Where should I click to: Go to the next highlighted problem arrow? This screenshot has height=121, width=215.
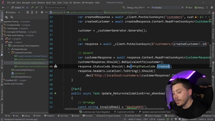[x=209, y=17]
